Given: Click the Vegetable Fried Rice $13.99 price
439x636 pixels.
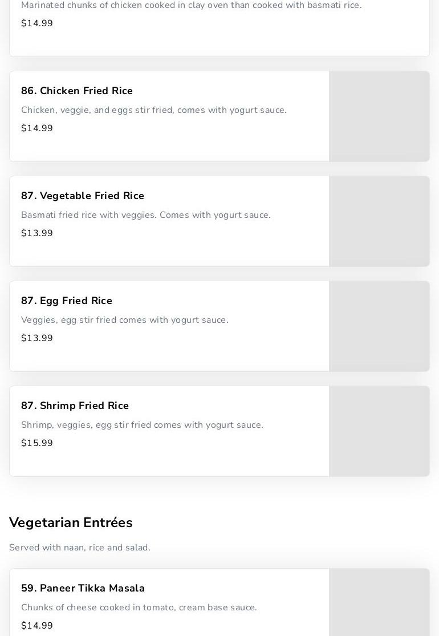Looking at the screenshot, I should 37,233.
